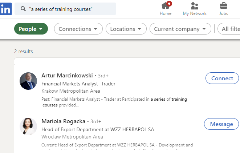
Task: Click the LinkedIn logo icon
Action: pos(5,9)
